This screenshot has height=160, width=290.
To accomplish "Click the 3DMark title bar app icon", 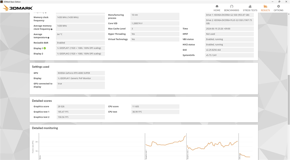I will pyautogui.click(x=2, y=2).
